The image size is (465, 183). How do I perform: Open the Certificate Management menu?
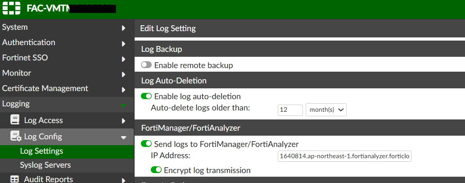[x=67, y=88]
